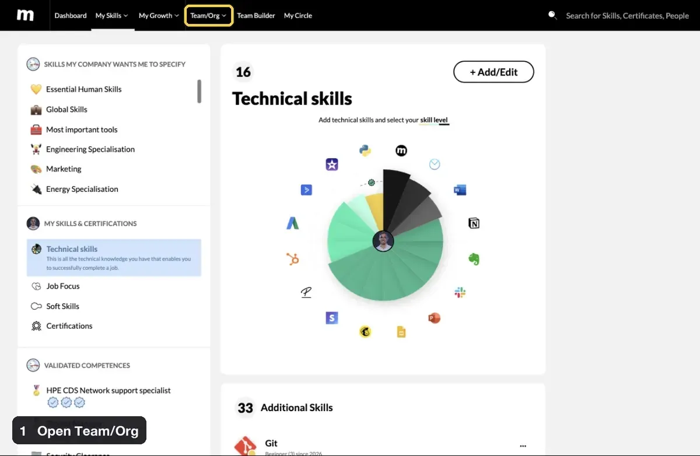Focus the search field for Skills, Certificates, People
The width and height of the screenshot is (700, 456).
[627, 16]
